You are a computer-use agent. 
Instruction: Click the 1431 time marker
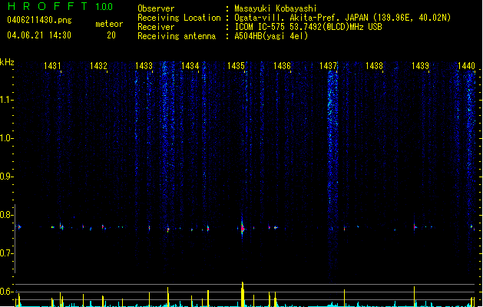(52, 65)
